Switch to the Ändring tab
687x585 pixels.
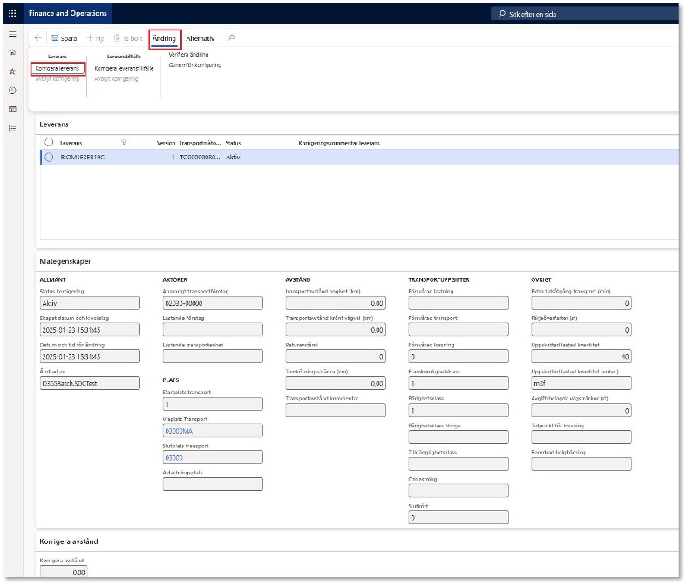pyautogui.click(x=164, y=38)
